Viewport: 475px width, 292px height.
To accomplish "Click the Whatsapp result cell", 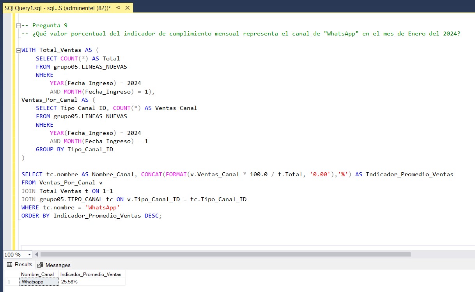I will 38,281.
